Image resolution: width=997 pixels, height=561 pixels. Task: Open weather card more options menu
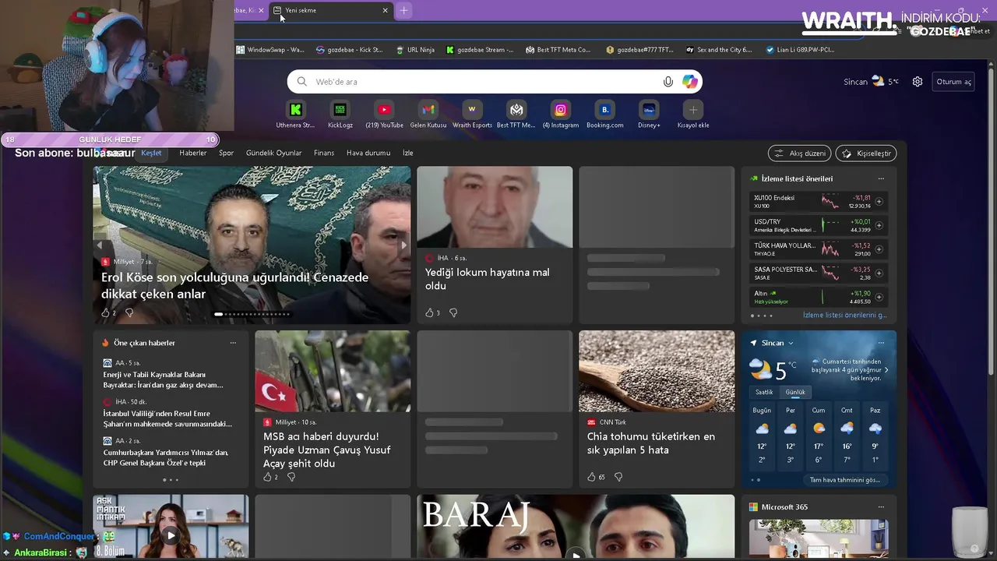pos(881,343)
